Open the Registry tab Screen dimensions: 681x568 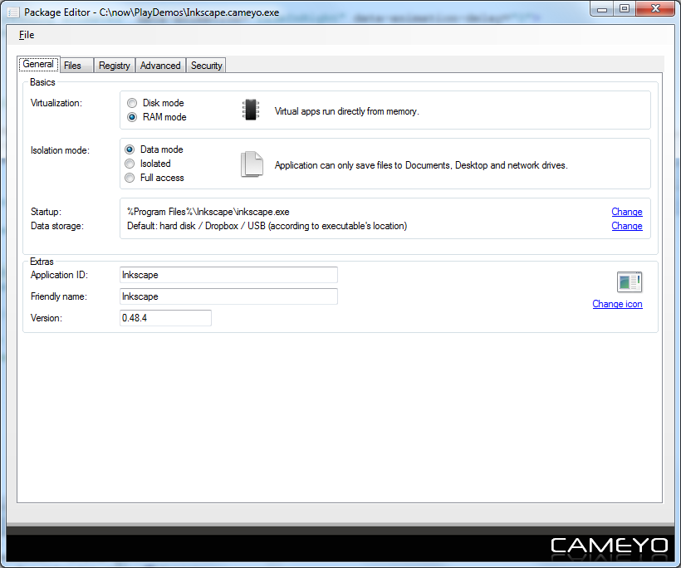tap(115, 66)
